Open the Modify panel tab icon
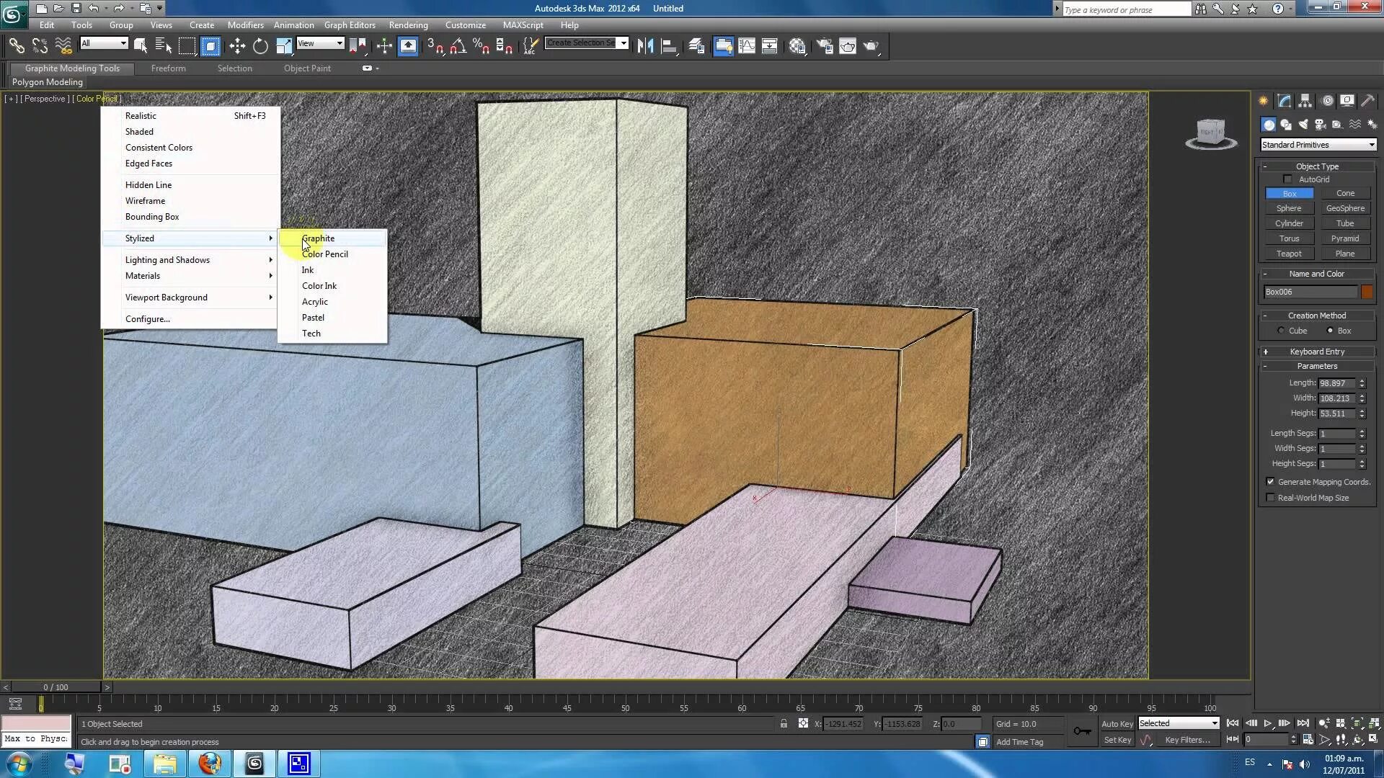Viewport: 1384px width, 778px height. (x=1284, y=101)
